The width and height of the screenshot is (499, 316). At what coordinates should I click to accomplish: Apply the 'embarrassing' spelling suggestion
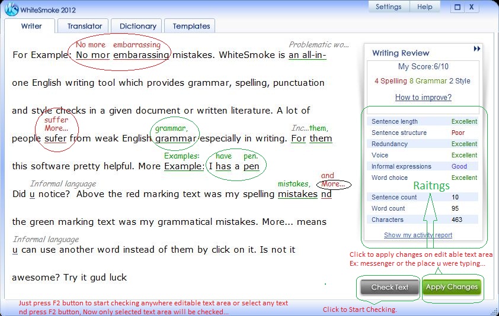136,45
